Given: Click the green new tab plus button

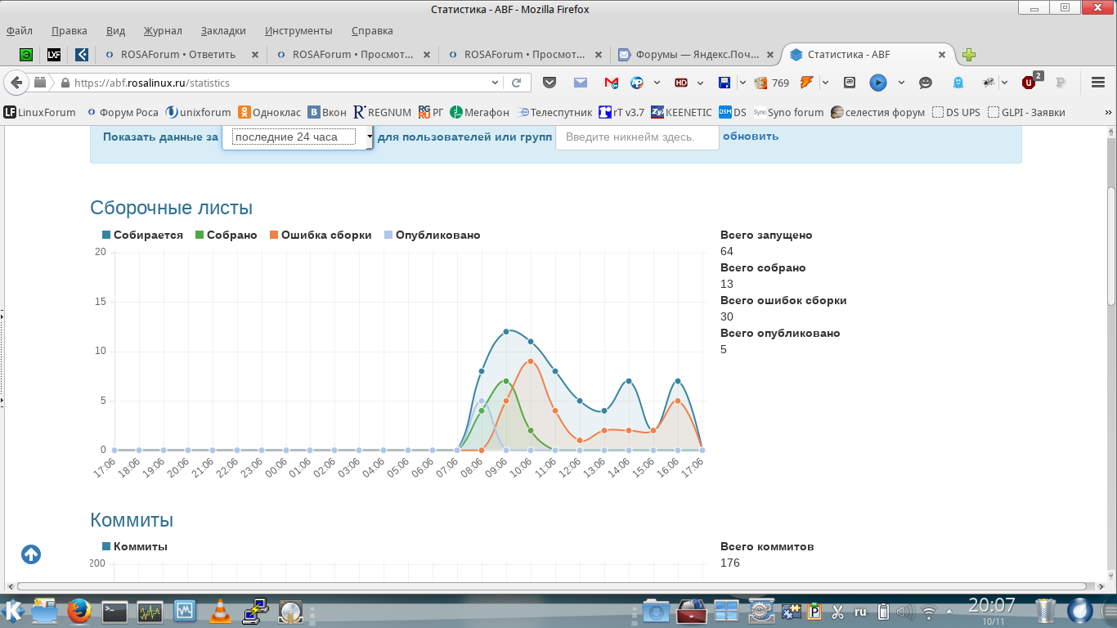Looking at the screenshot, I should pyautogui.click(x=969, y=55).
